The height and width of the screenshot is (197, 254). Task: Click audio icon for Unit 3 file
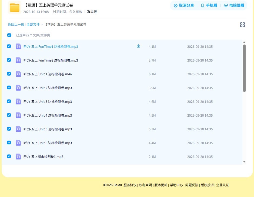click(x=18, y=101)
